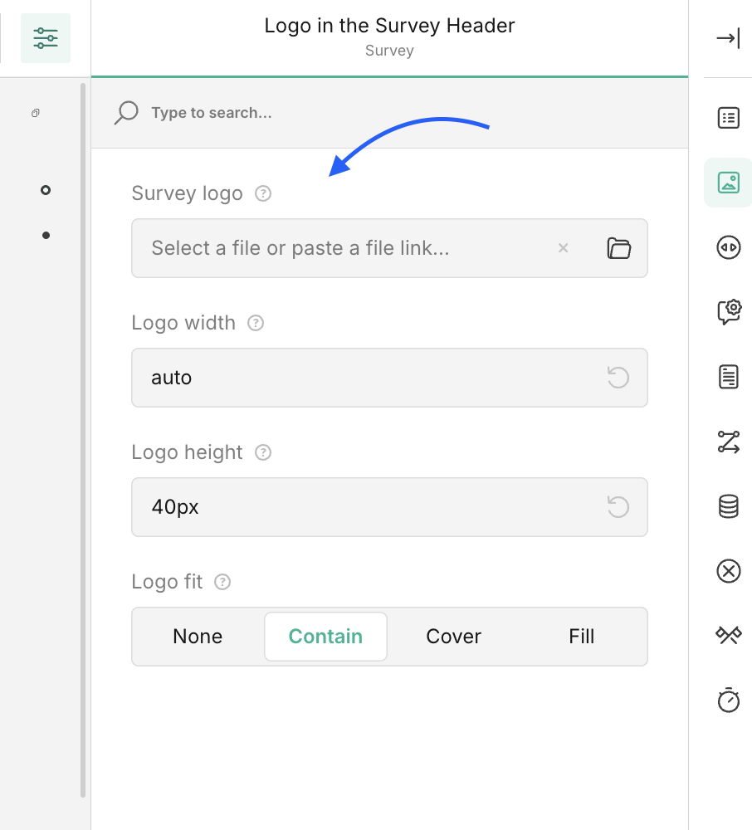752x830 pixels.
Task: Open the Conditions logic icon
Action: coord(728,442)
